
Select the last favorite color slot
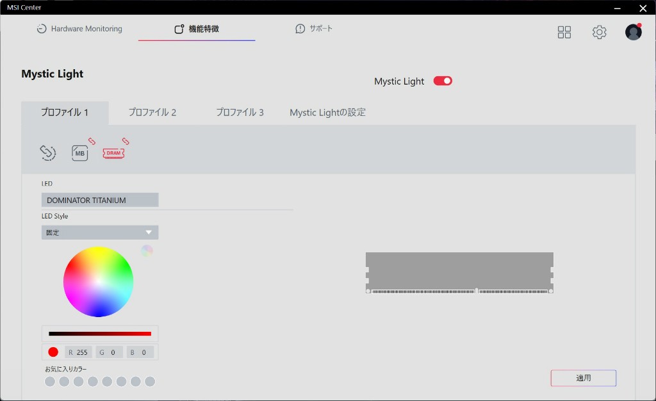[x=150, y=381]
